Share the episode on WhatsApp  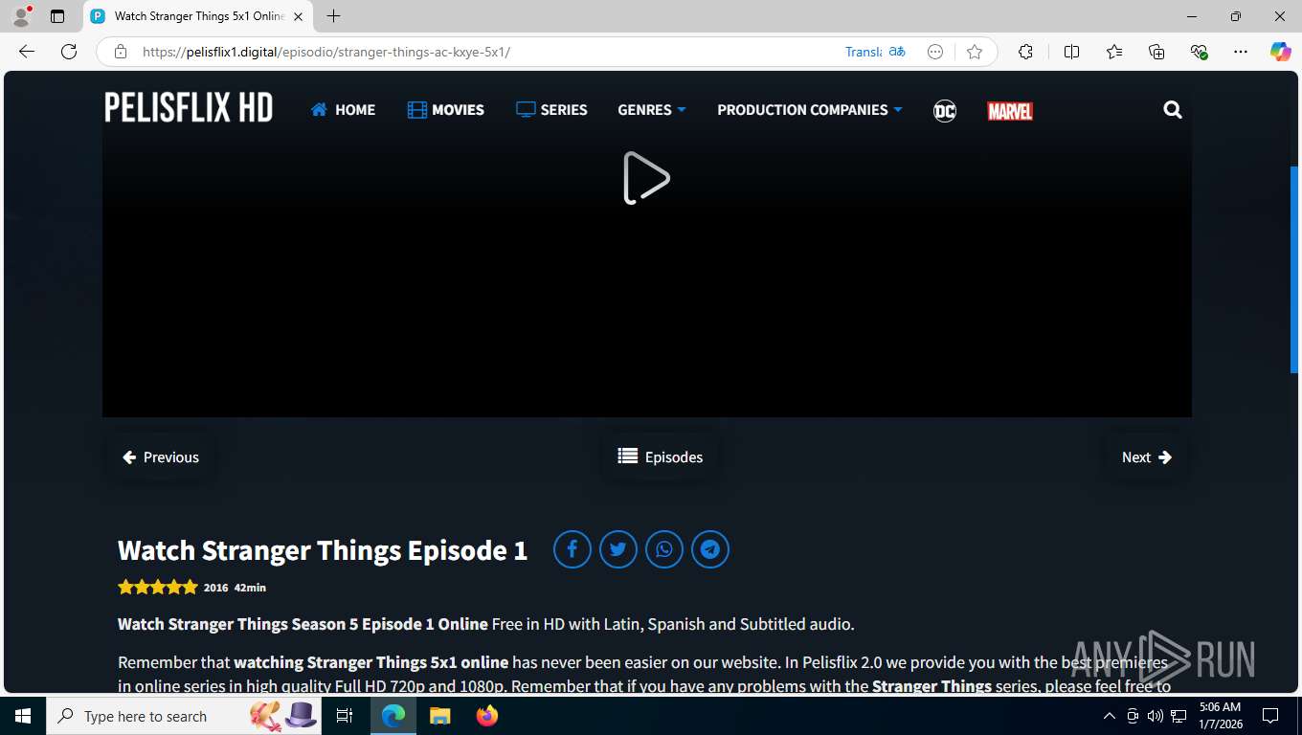[x=664, y=549]
